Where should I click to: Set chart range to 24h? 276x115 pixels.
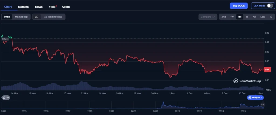coord(223,17)
